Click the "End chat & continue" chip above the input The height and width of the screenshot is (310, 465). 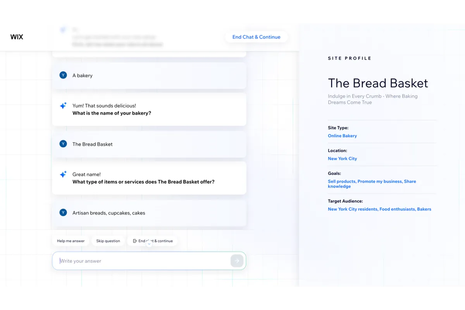coord(153,241)
